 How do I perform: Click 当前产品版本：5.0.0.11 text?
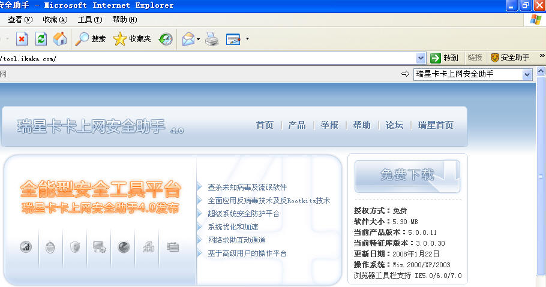pos(395,232)
